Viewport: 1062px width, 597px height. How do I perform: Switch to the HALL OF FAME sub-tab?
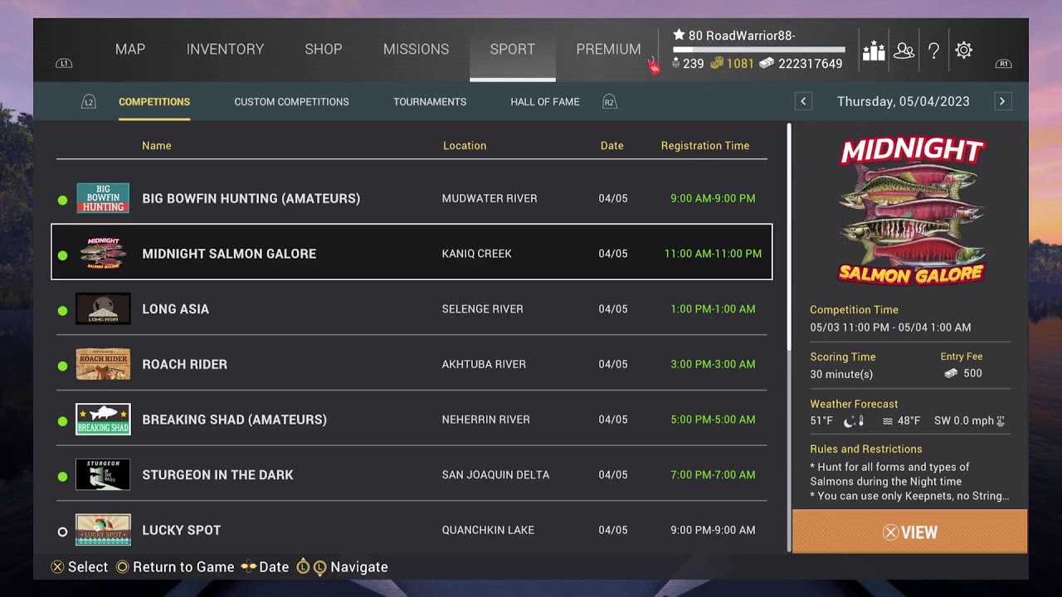click(x=545, y=102)
